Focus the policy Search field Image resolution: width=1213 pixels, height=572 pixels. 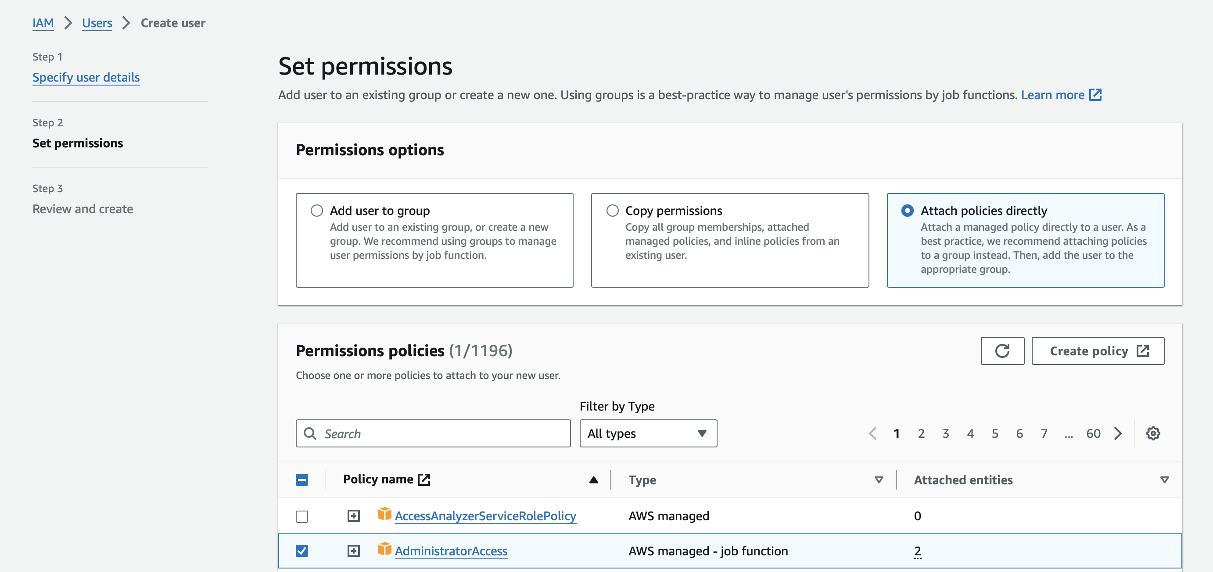[433, 433]
